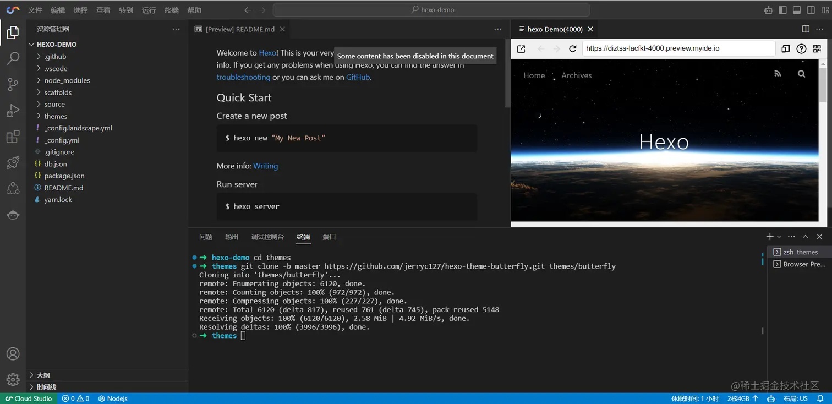Viewport: 832px width, 404px height.
Task: Click the hexo-demo command center search box
Action: click(431, 10)
